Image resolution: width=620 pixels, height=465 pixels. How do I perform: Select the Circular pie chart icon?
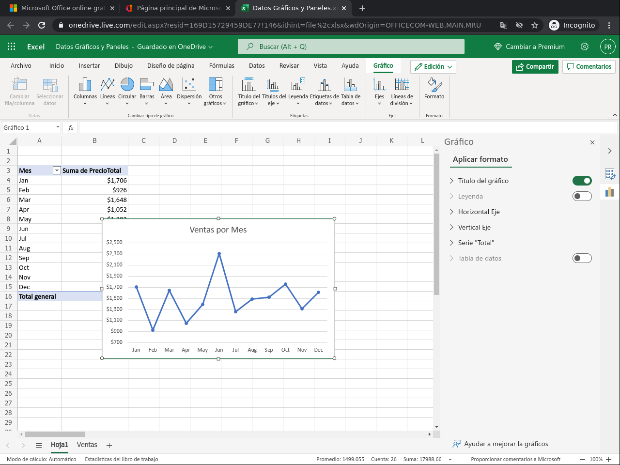[127, 85]
